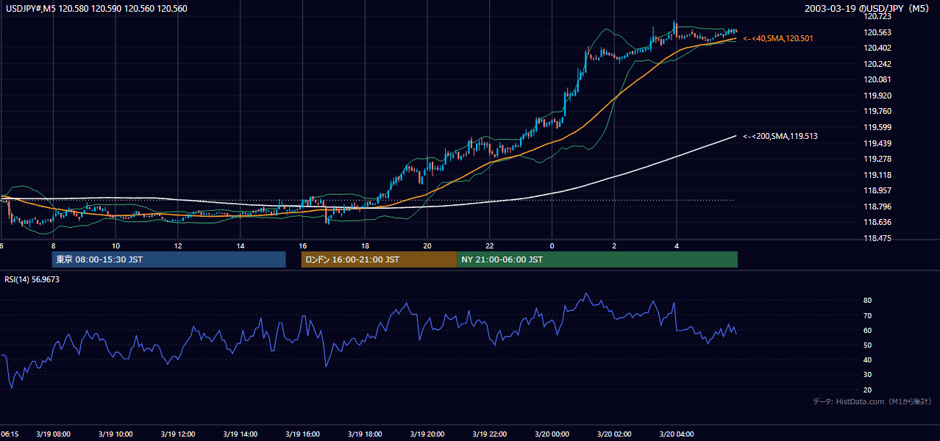Click hour tick 10 under price chart

click(x=115, y=245)
